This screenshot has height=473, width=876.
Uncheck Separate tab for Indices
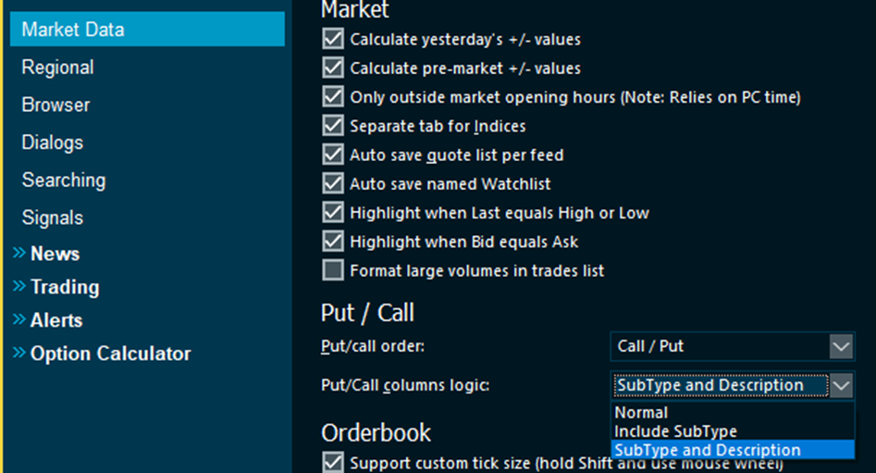point(333,126)
